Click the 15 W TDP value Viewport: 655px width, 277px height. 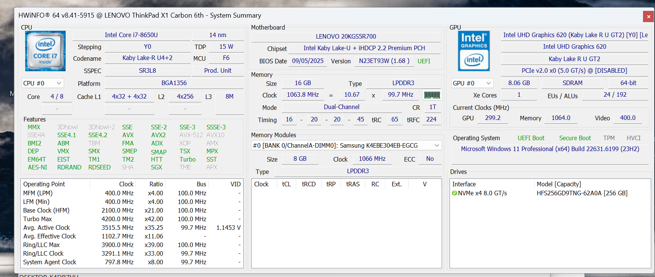(x=226, y=47)
